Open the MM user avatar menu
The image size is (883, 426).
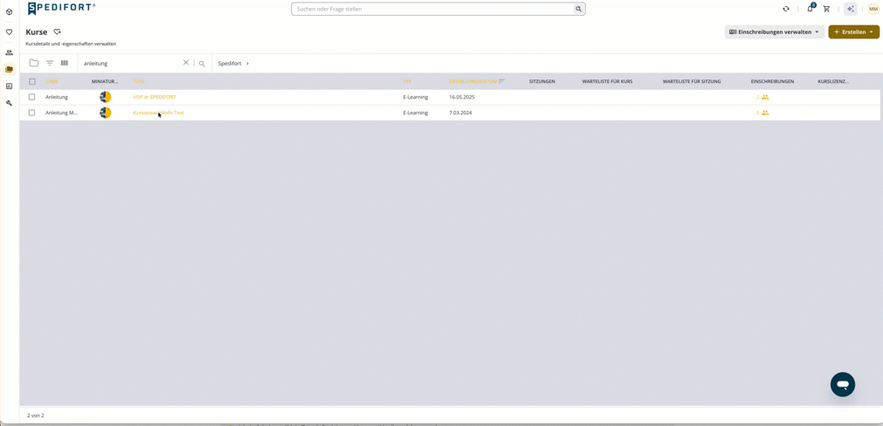pos(873,9)
